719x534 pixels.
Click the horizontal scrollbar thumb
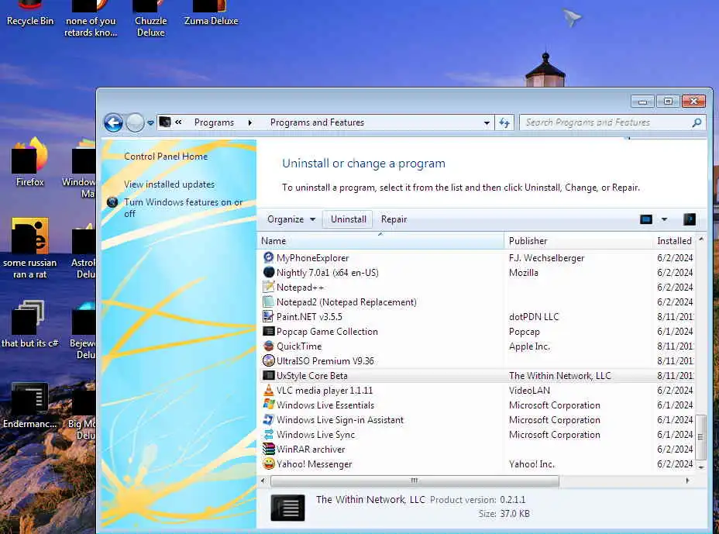(415, 481)
